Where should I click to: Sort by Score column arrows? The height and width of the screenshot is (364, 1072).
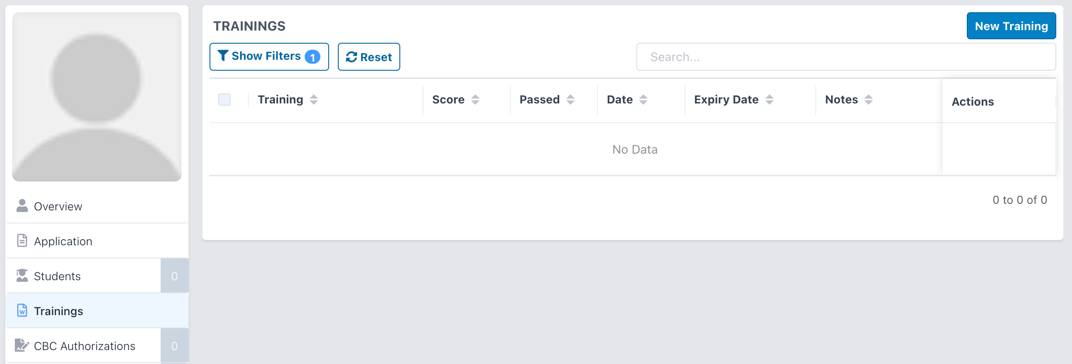[x=475, y=100]
